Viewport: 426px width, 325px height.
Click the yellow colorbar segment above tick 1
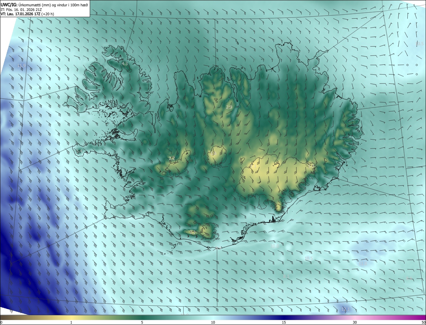71,317
